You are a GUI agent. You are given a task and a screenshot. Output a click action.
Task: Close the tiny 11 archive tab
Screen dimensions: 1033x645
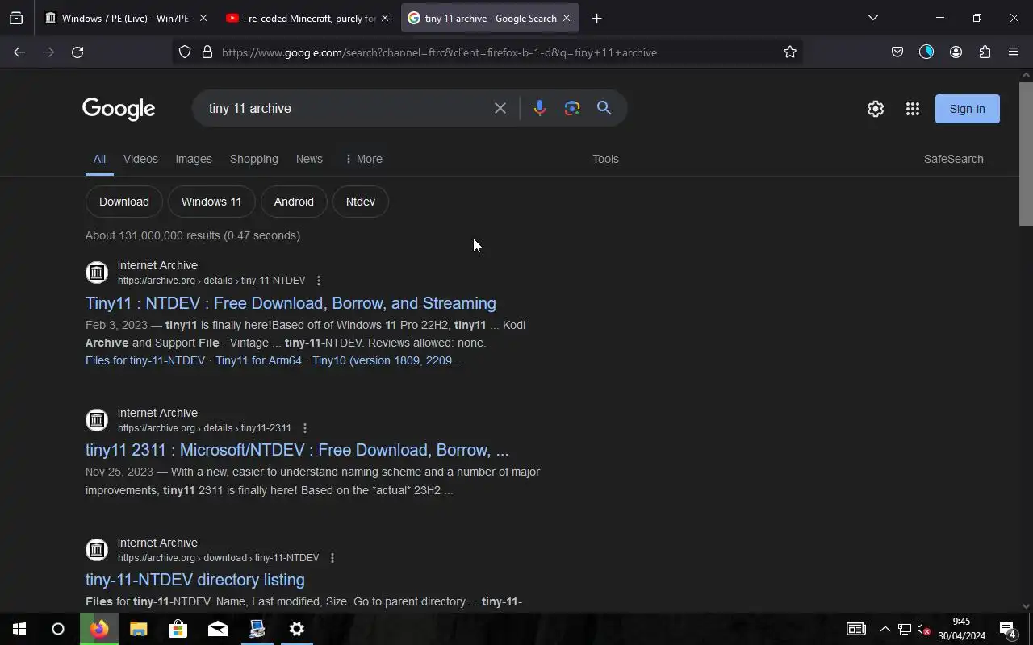coord(567,18)
